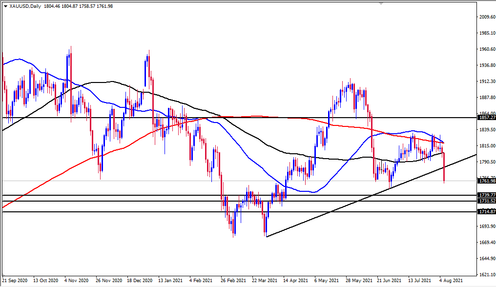Click the 26 Feb 2021 date label
This screenshot has height=287, width=496.
tap(233, 280)
